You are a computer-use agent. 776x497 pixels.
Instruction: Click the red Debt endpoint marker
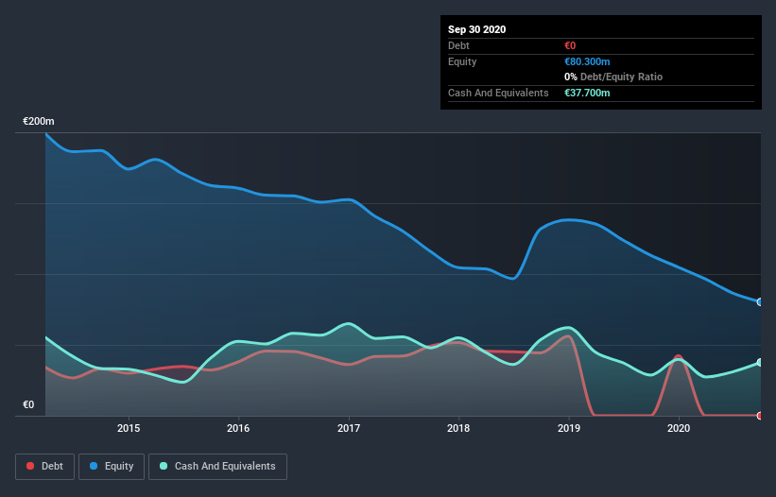(760, 416)
